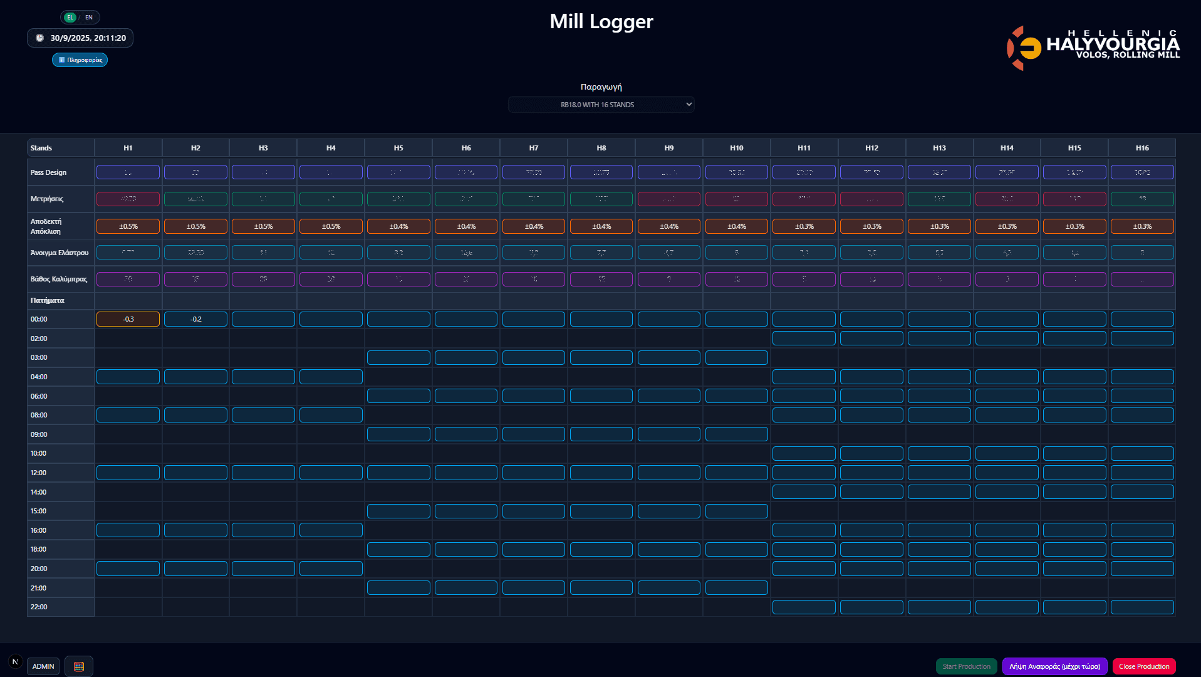Viewport: 1201px width, 677px height.
Task: Click the abacus calculator icon
Action: [79, 666]
